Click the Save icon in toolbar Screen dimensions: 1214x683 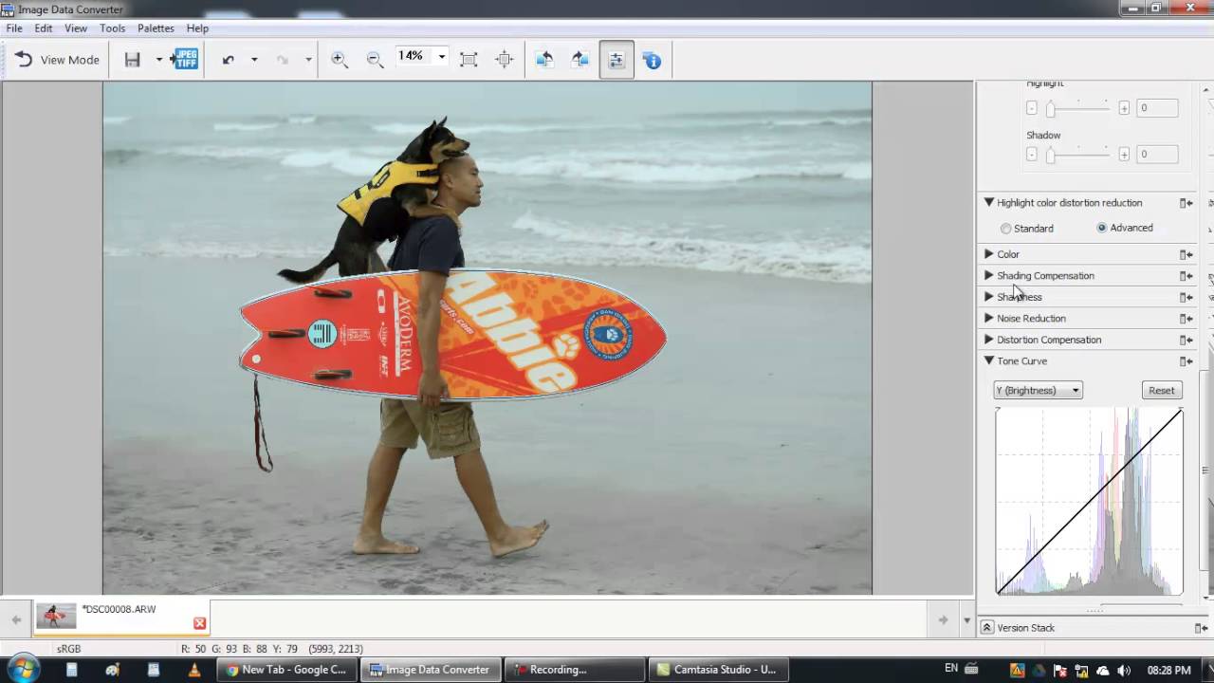tap(133, 60)
